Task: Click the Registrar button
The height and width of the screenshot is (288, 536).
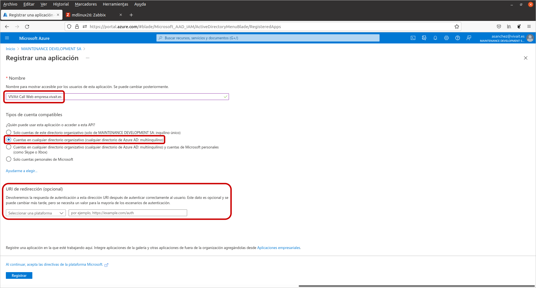Action: [x=19, y=275]
